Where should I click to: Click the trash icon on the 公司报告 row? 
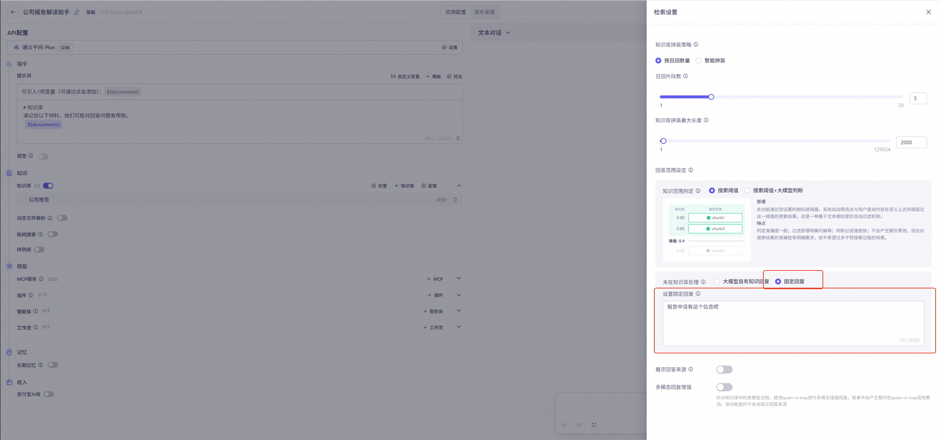455,200
